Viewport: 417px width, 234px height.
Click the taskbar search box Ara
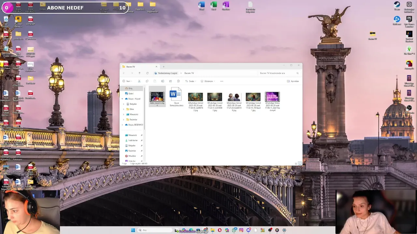point(155,230)
